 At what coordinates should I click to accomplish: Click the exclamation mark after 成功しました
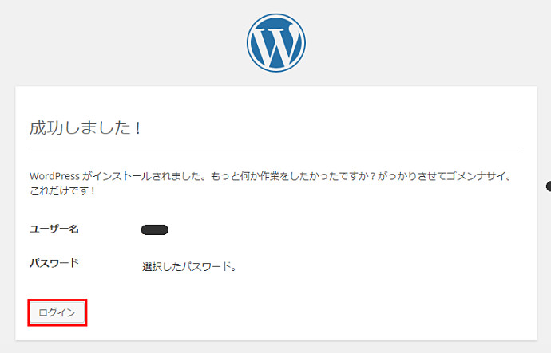coord(138,127)
